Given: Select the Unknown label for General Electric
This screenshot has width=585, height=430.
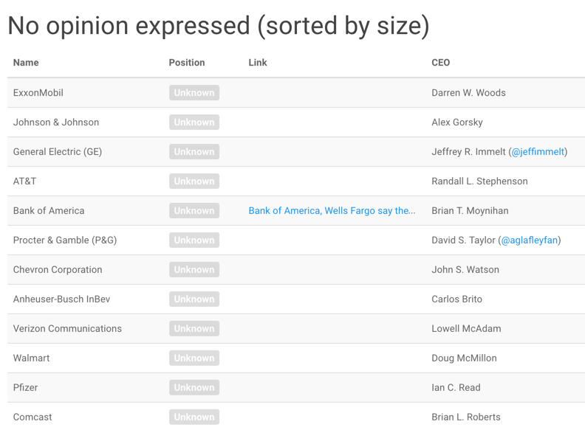Looking at the screenshot, I should click(194, 152).
